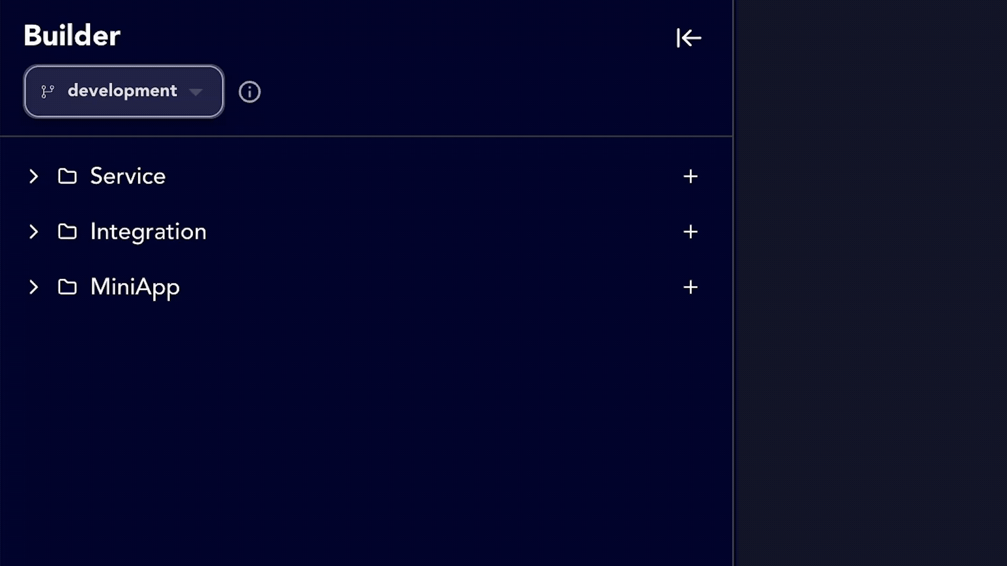Click the MiniApp folder icon

click(x=67, y=287)
